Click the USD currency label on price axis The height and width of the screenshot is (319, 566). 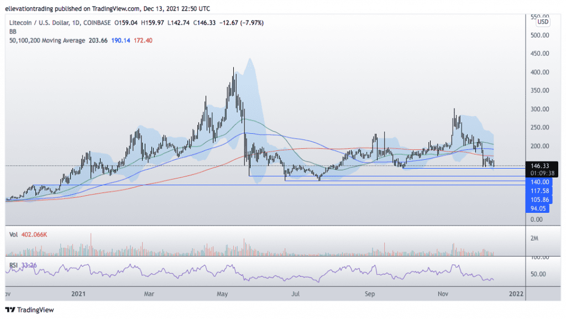coord(543,22)
